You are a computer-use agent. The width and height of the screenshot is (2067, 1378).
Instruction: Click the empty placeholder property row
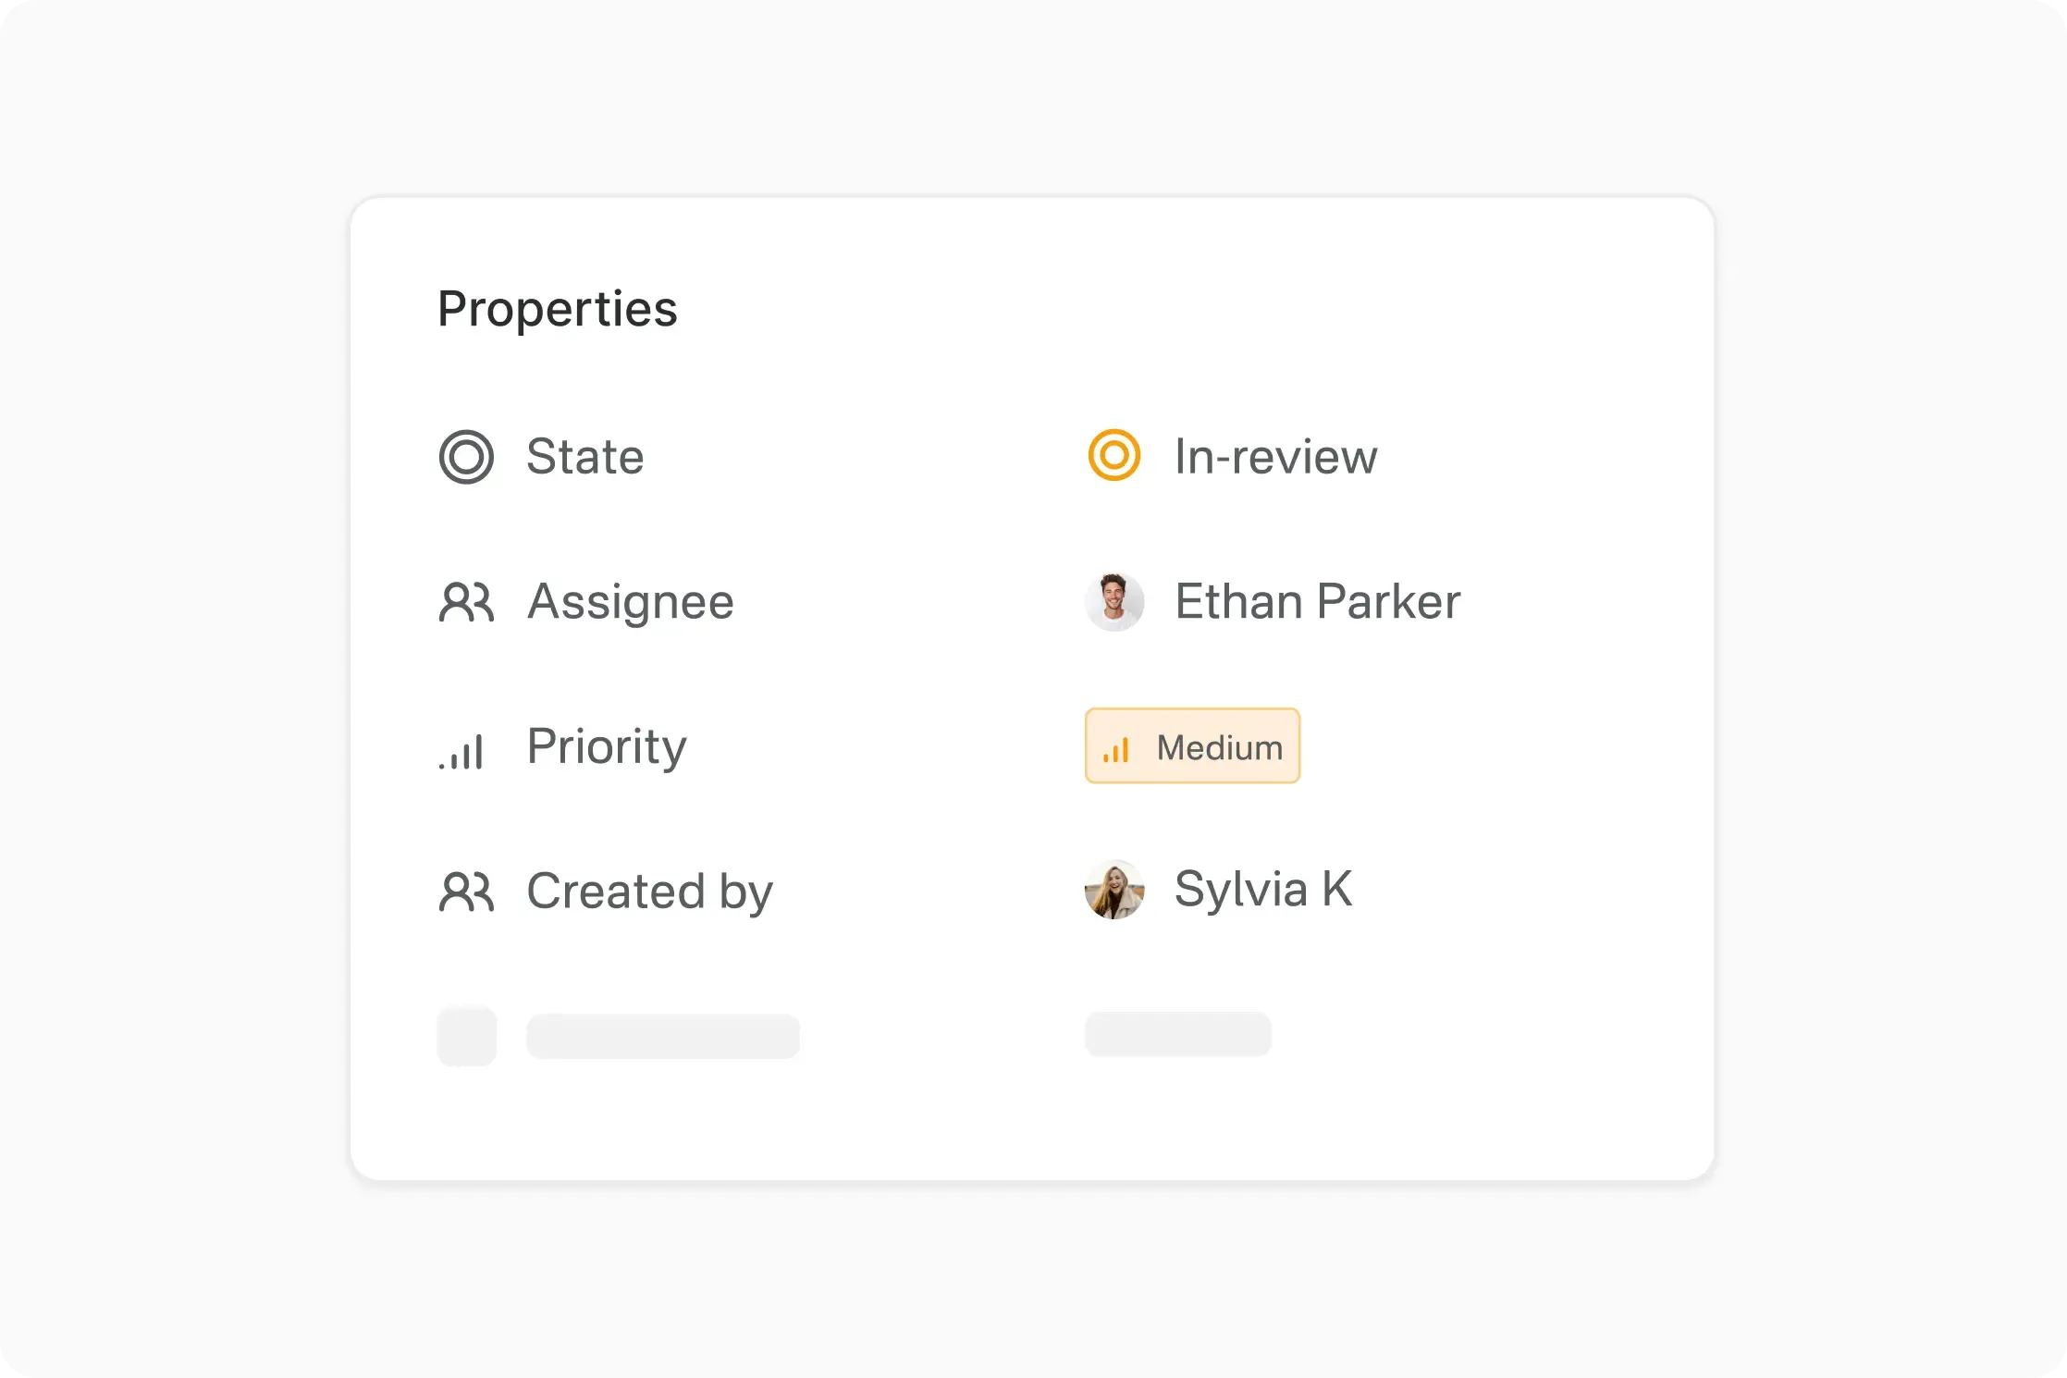662,1036
